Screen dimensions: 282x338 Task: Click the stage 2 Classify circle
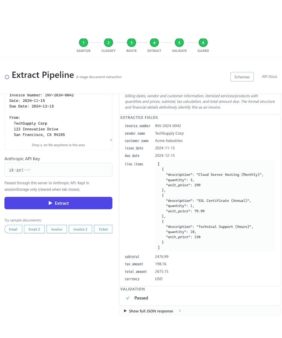coord(108,43)
